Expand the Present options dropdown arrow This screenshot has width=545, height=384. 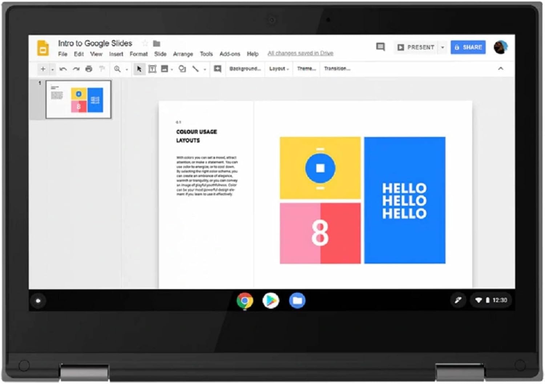(x=443, y=47)
